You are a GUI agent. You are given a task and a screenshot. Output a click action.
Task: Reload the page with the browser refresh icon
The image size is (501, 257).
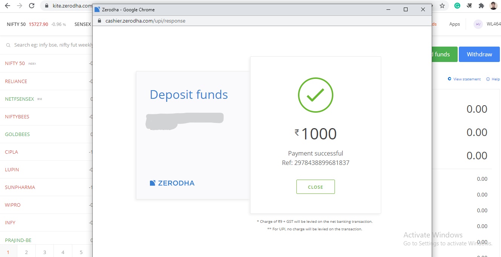coord(32,6)
